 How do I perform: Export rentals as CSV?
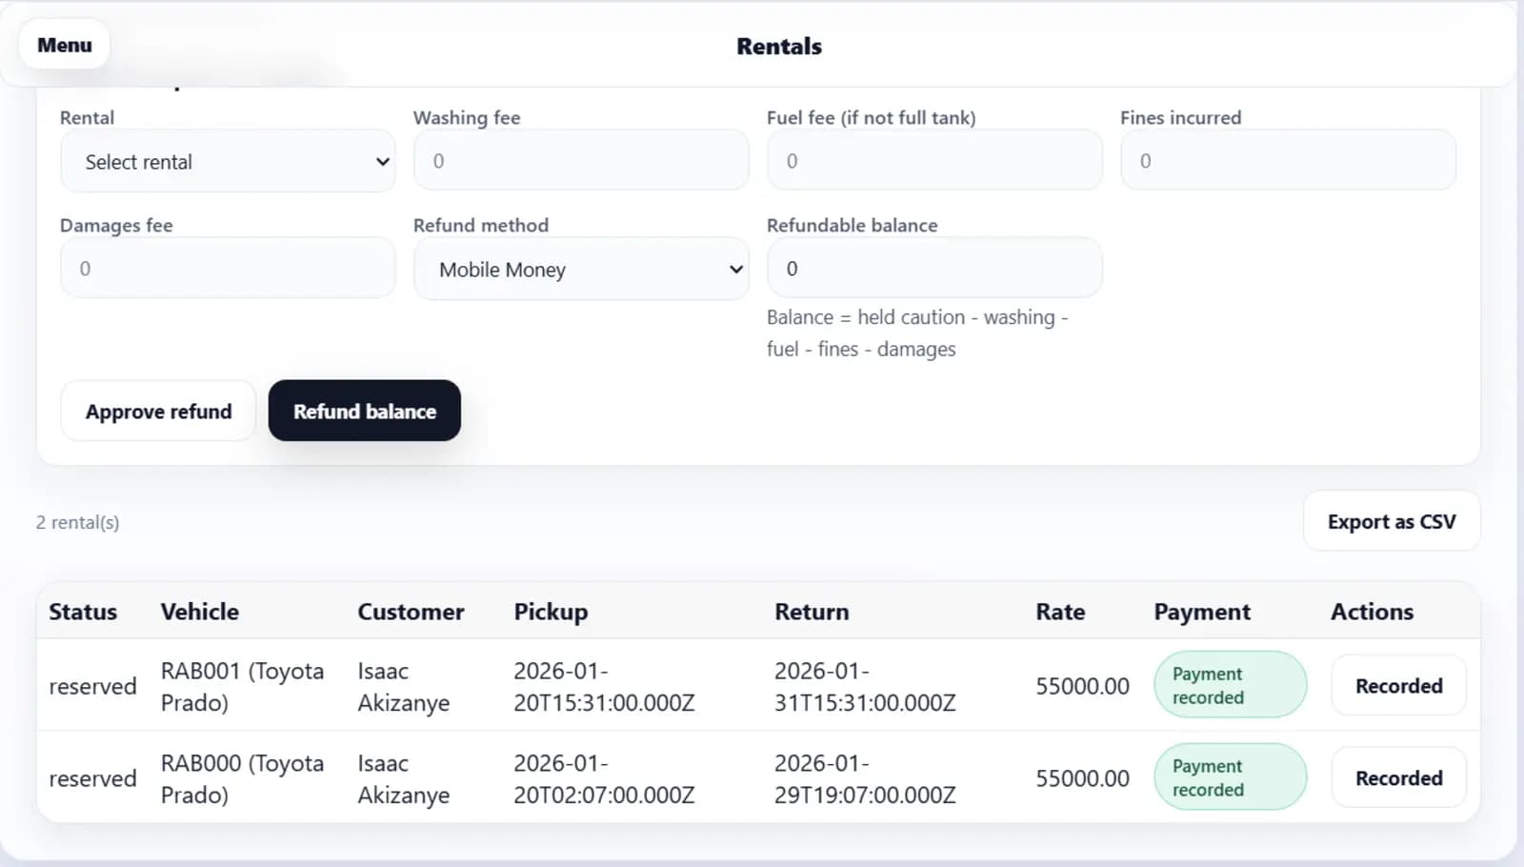point(1391,522)
